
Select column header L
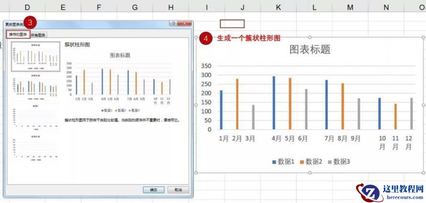[314, 7]
